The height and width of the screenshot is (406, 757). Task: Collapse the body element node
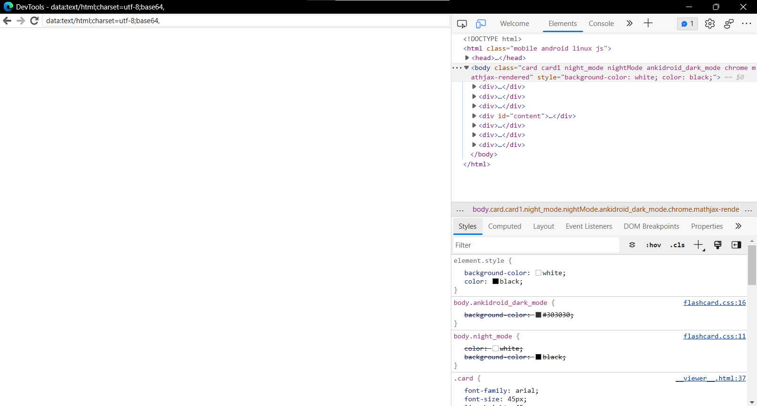point(467,68)
